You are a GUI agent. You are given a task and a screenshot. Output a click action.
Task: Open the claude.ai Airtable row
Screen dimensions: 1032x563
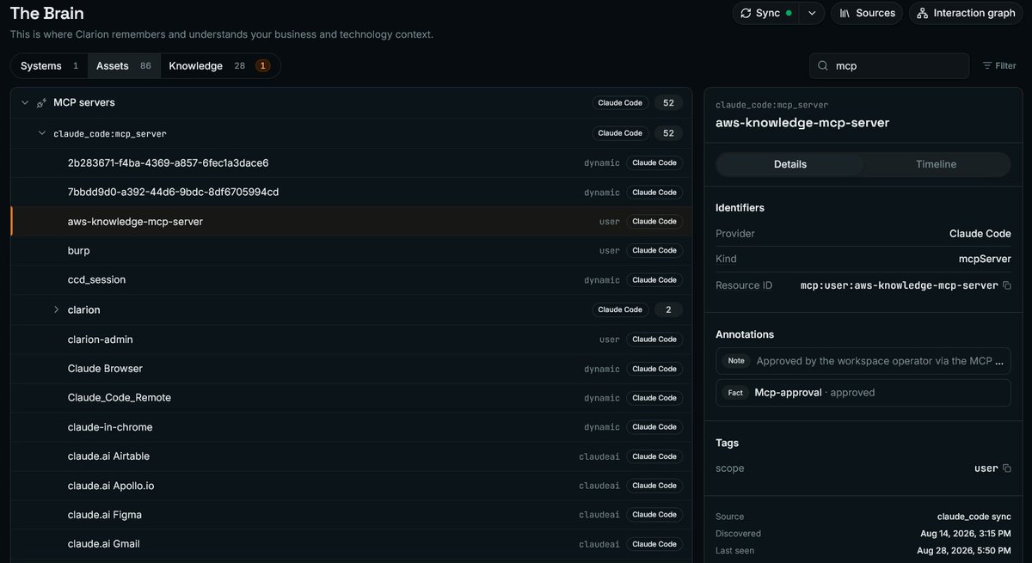(351, 456)
